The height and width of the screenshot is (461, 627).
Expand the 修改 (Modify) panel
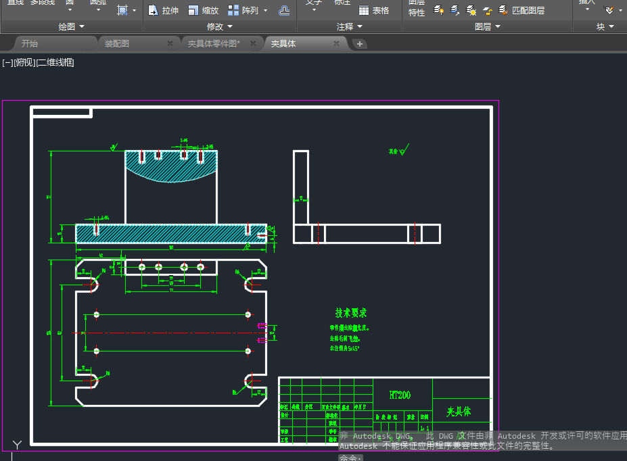(219, 26)
